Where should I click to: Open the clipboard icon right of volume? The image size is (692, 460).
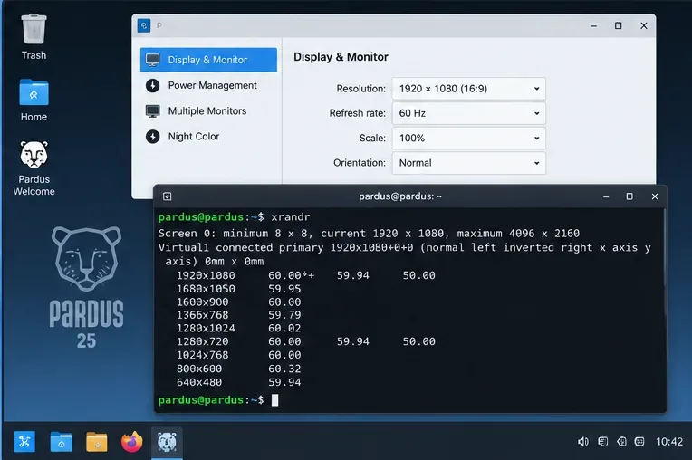pyautogui.click(x=603, y=442)
